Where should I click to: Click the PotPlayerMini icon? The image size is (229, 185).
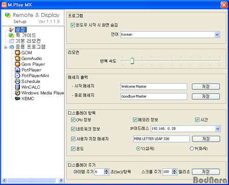point(17,76)
